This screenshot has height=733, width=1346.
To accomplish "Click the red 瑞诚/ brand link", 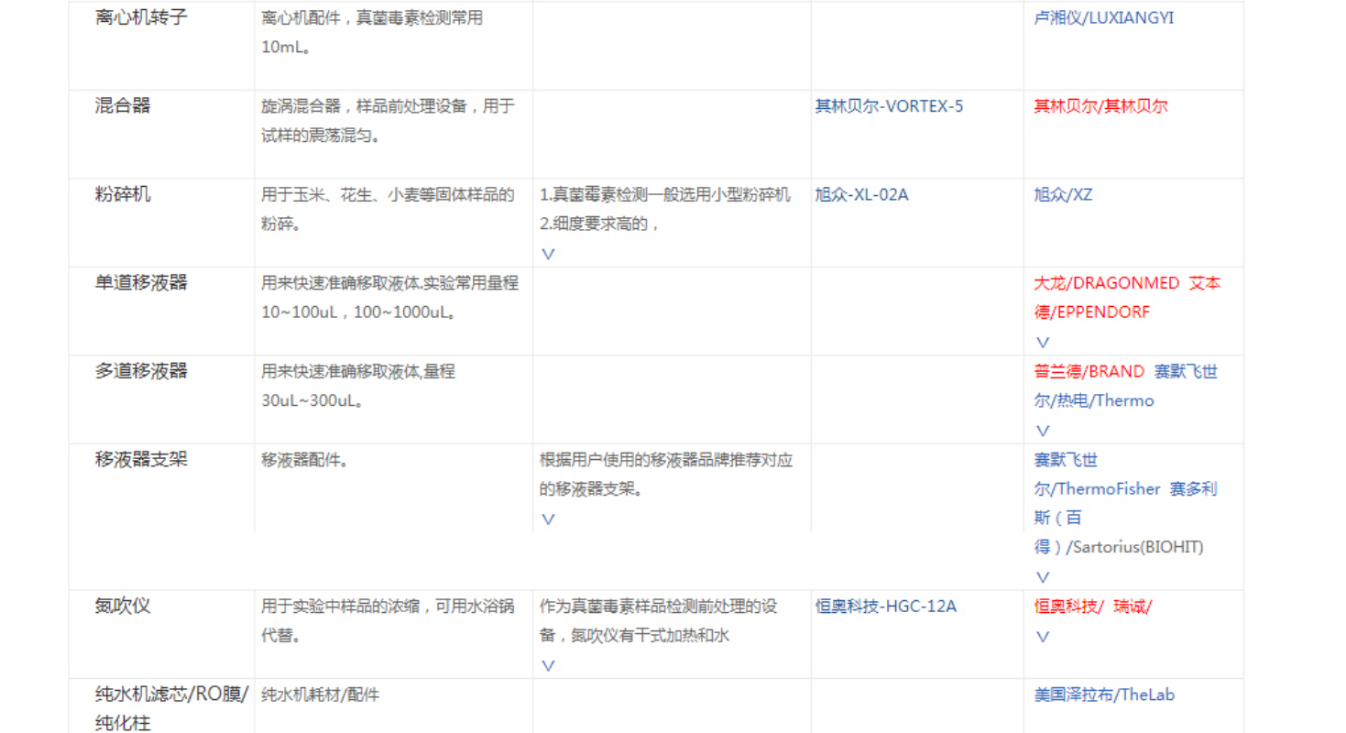I will (x=1133, y=606).
